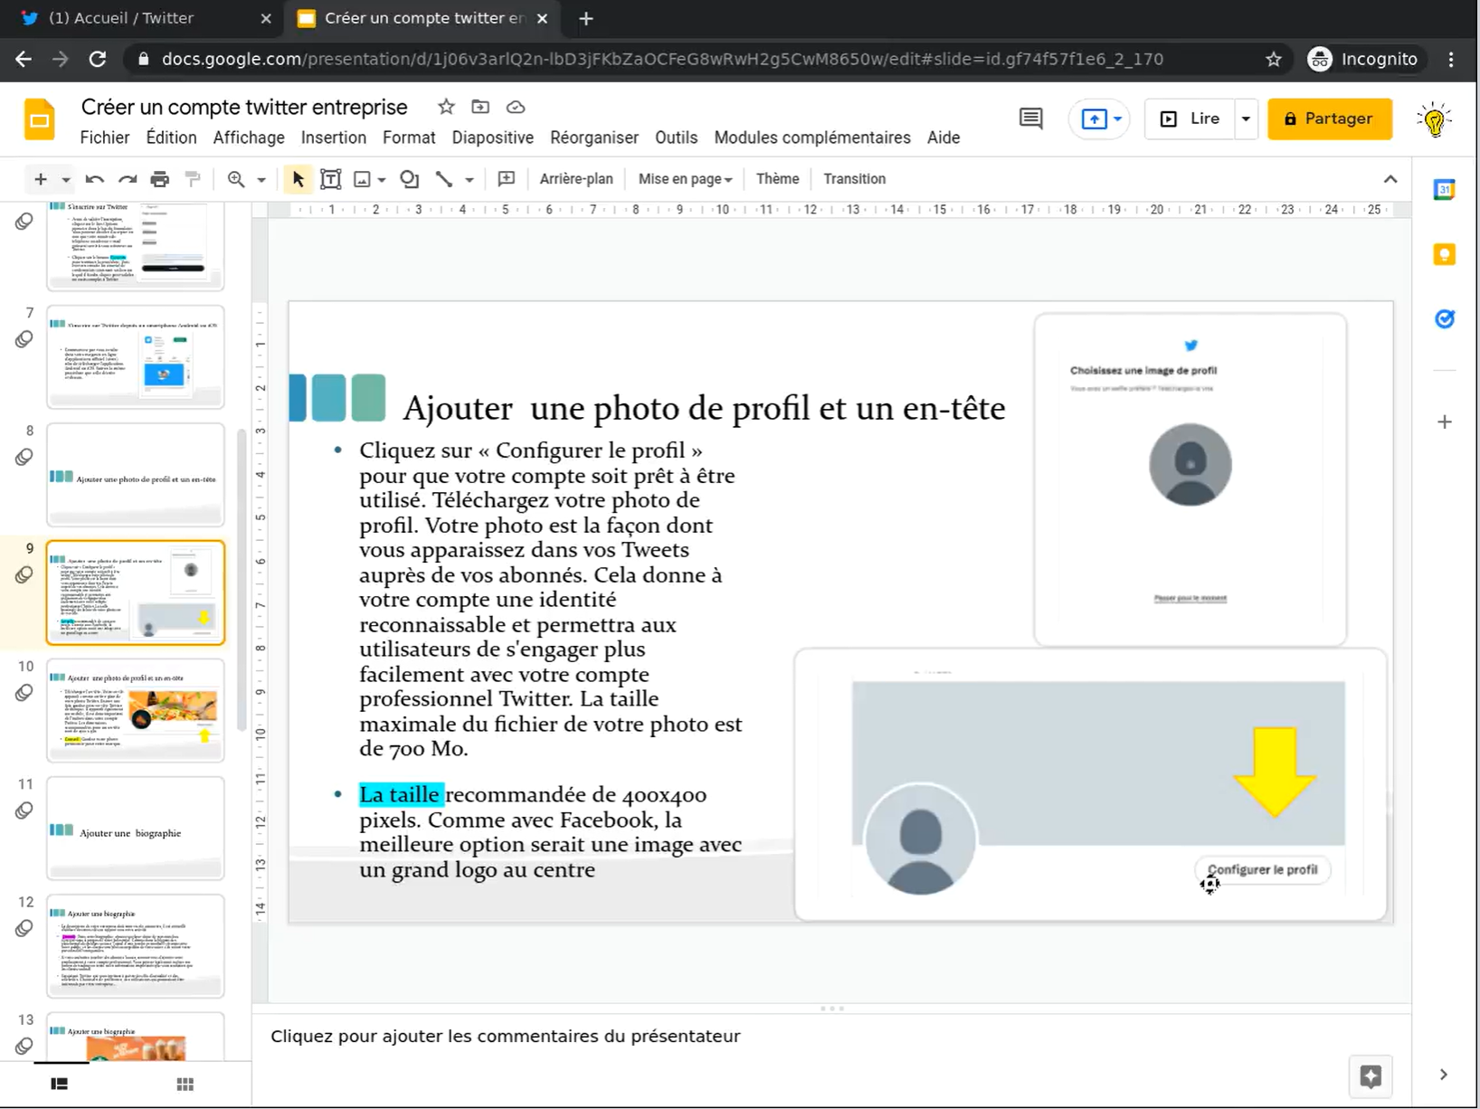The width and height of the screenshot is (1480, 1109).
Task: Open the comment history icon
Action: click(1030, 118)
